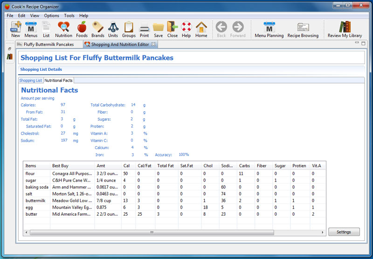Click the Carbs column header
This screenshot has width=373, height=259.
pos(246,166)
